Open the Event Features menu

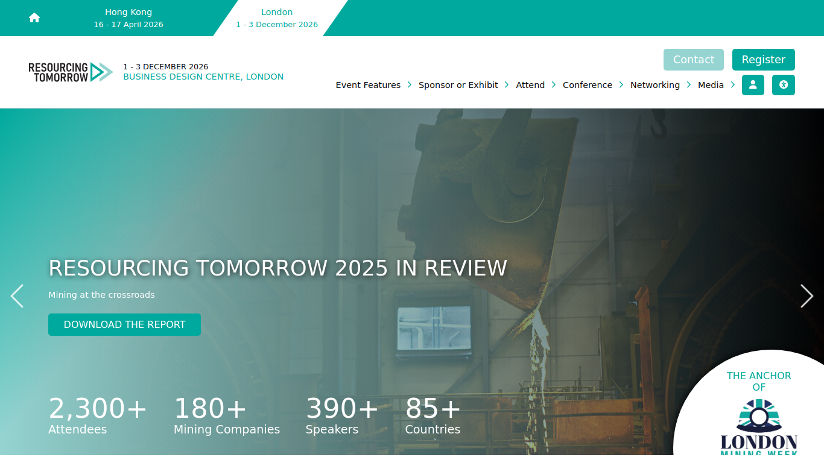[368, 85]
